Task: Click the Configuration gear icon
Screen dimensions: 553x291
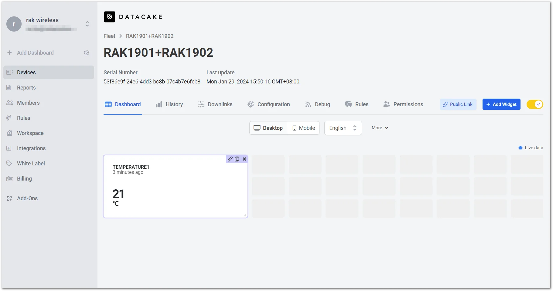Action: pos(251,104)
